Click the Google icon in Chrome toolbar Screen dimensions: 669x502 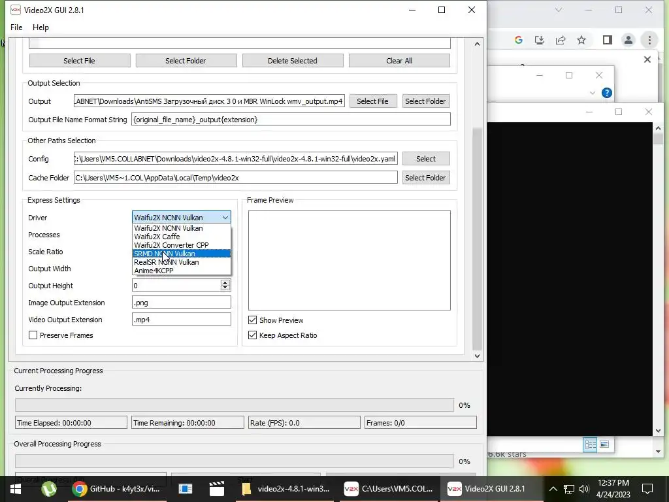pos(518,40)
